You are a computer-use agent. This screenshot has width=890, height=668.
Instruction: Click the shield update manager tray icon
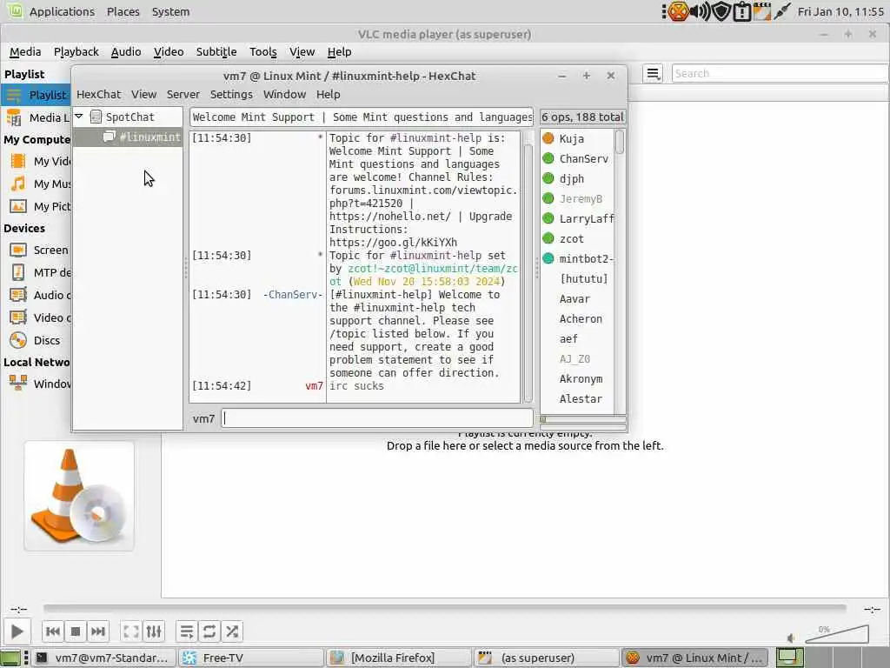(721, 11)
